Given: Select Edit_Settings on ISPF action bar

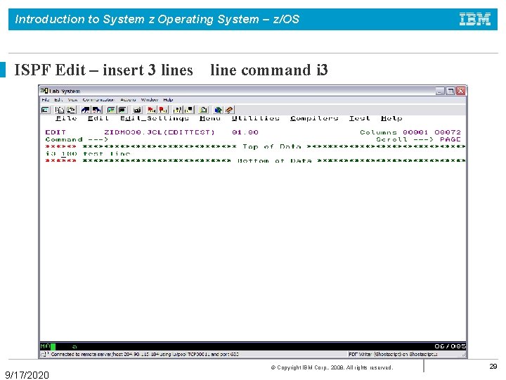Looking at the screenshot, I should [154, 118].
